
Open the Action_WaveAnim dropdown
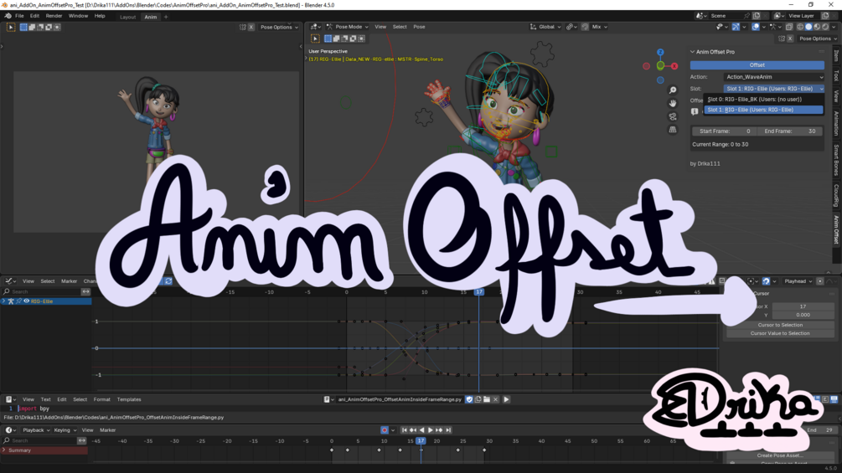point(773,77)
